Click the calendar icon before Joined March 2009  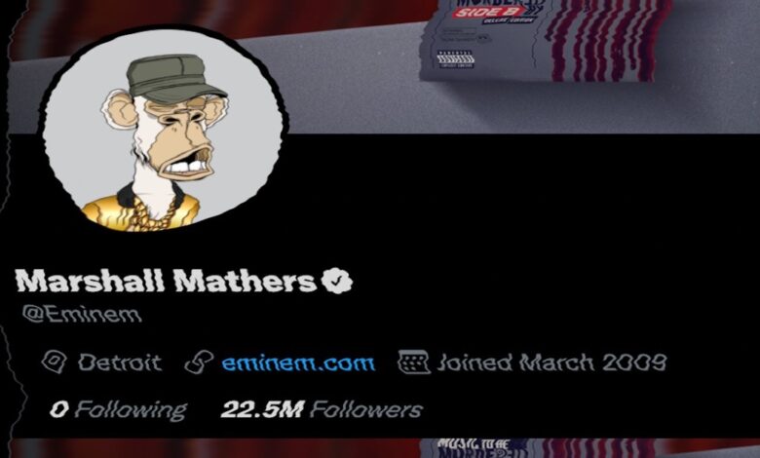coord(413,363)
